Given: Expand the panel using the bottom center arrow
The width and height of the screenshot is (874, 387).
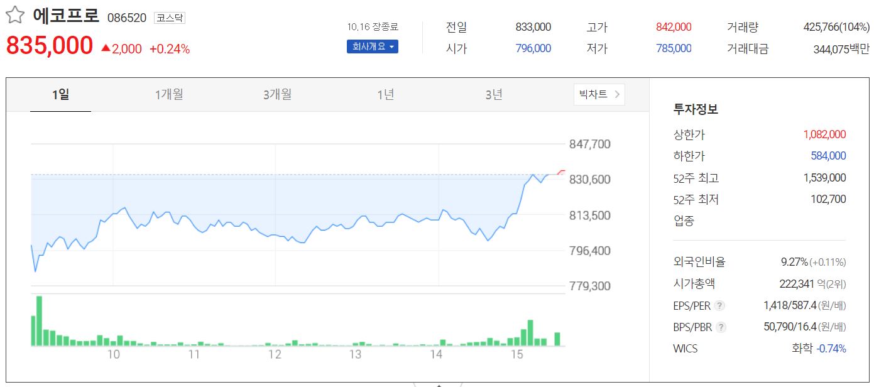Looking at the screenshot, I should [439, 384].
